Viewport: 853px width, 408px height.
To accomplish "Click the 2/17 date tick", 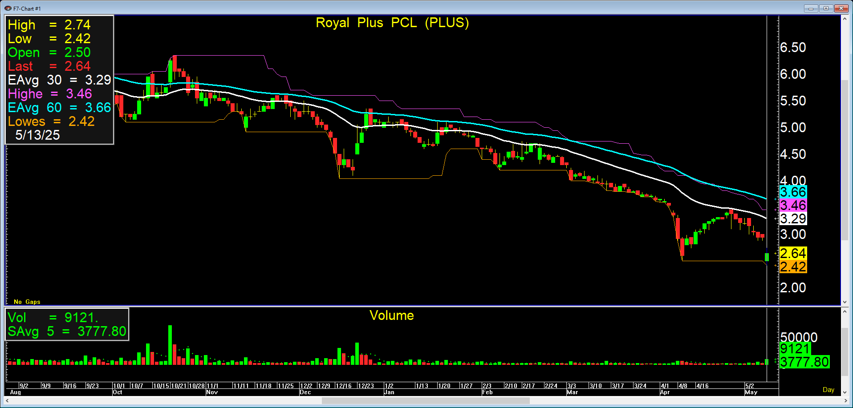I will pyautogui.click(x=529, y=386).
